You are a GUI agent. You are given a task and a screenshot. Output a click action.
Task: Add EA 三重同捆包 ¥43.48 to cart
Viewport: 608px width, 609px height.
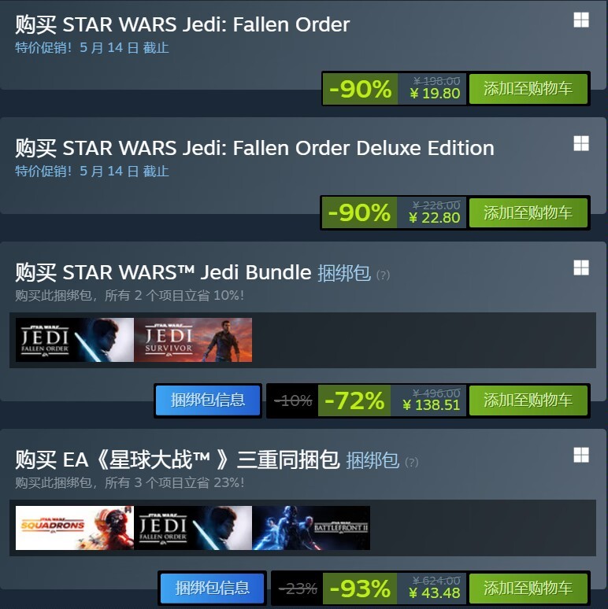[x=528, y=588]
